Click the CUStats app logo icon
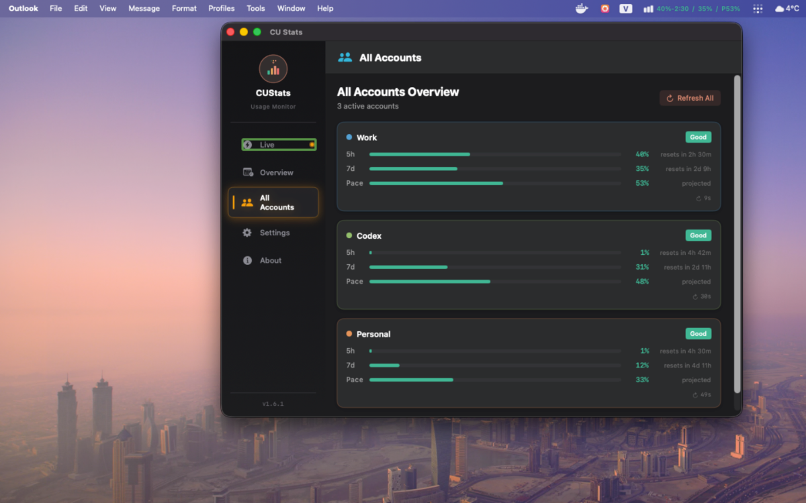 [273, 68]
